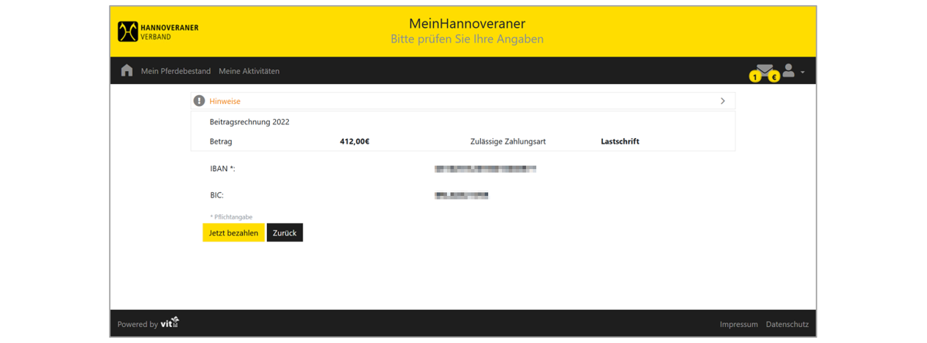Viewport: 927px width, 343px height.
Task: Open Meine Aktivitäten menu
Action: coord(249,71)
